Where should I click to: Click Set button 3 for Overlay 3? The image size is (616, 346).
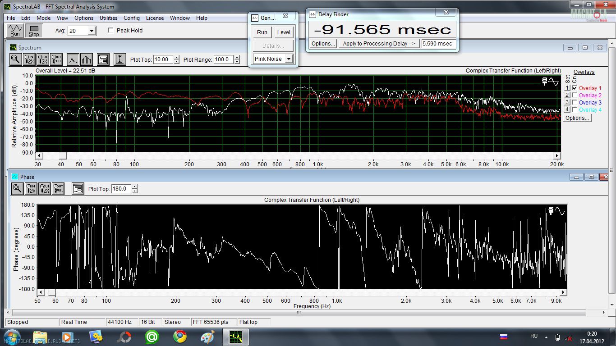click(x=568, y=103)
